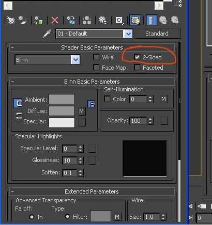Select the Falloff In radio button
212x225 pixels.
click(32, 217)
